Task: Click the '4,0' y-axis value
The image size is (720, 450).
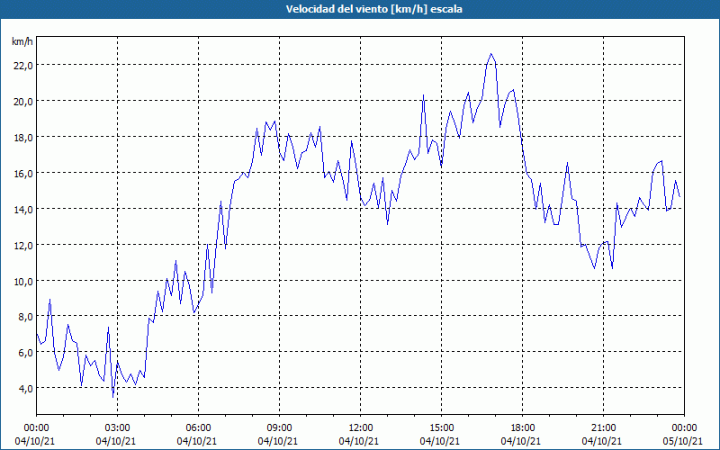Action: point(25,389)
